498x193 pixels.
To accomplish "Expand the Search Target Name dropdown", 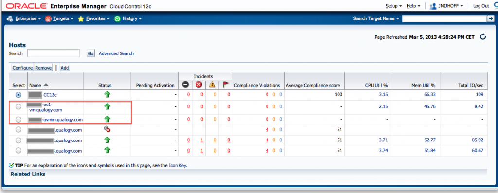I will 376,19.
